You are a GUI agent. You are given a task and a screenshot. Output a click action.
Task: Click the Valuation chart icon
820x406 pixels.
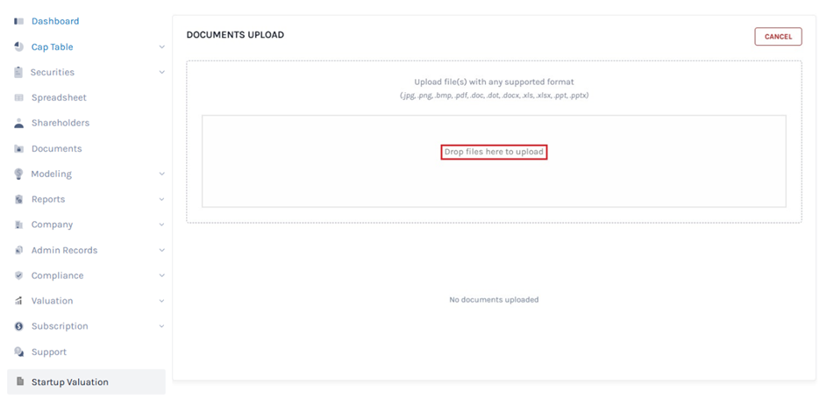[x=18, y=301]
